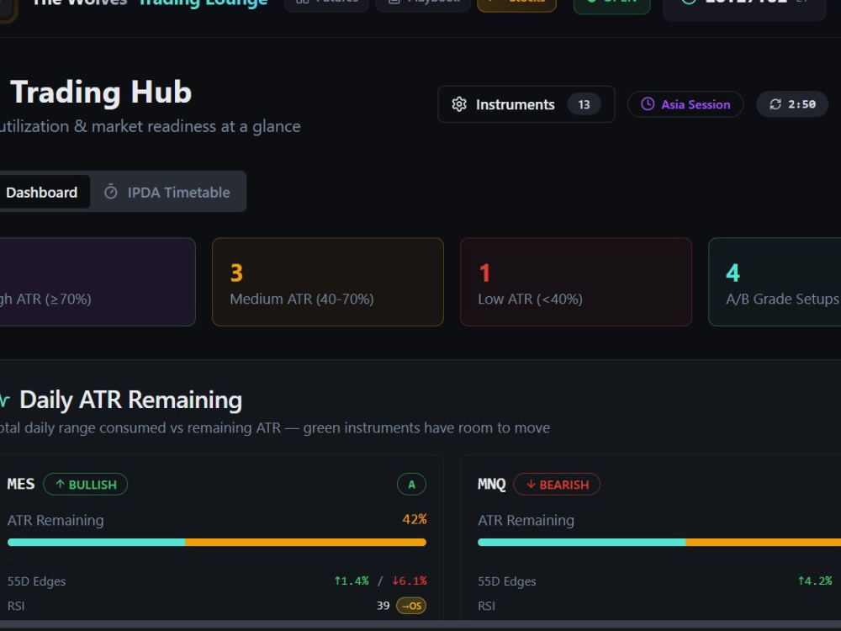Click the 55D Edges label in MNQ card

click(x=507, y=581)
